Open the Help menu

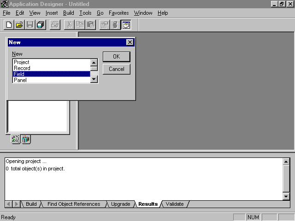163,13
